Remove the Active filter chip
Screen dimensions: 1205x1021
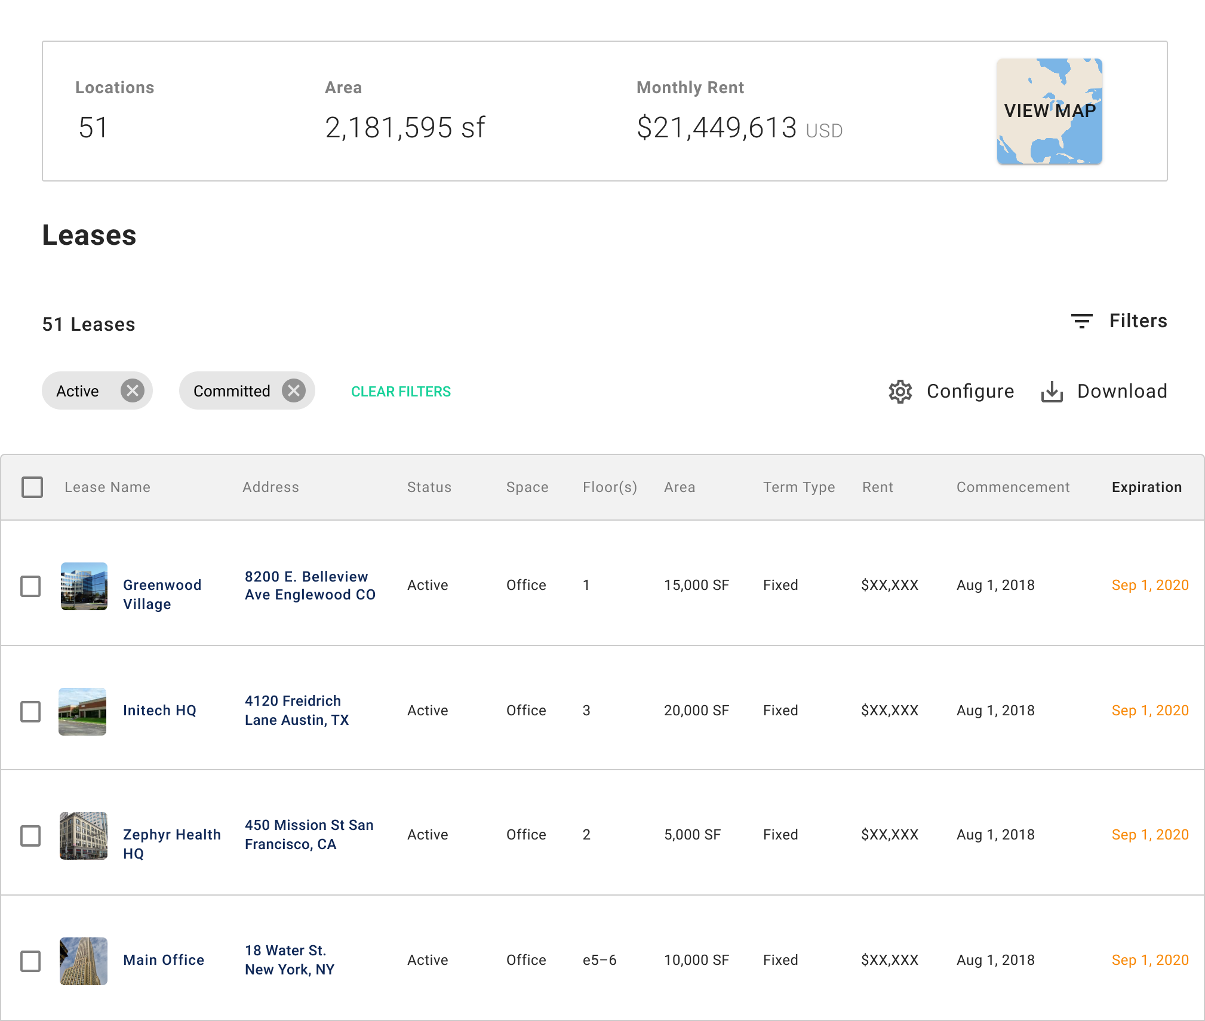tap(133, 391)
